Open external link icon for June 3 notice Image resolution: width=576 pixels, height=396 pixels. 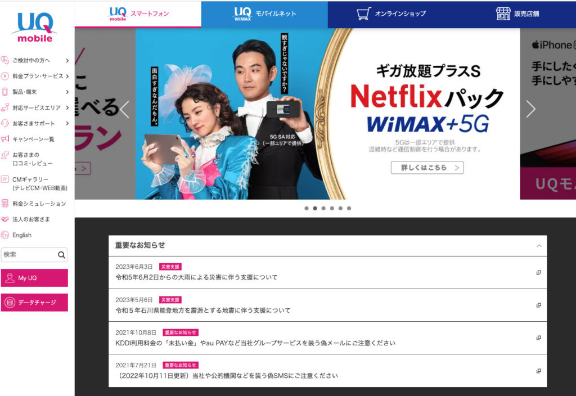[x=538, y=273]
